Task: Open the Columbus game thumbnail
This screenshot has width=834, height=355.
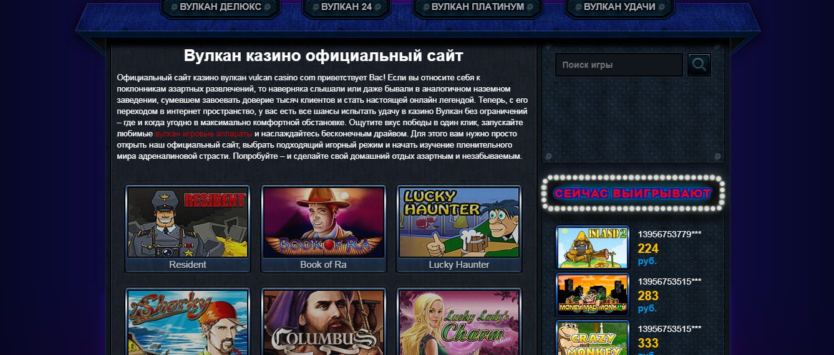Action: click(323, 322)
